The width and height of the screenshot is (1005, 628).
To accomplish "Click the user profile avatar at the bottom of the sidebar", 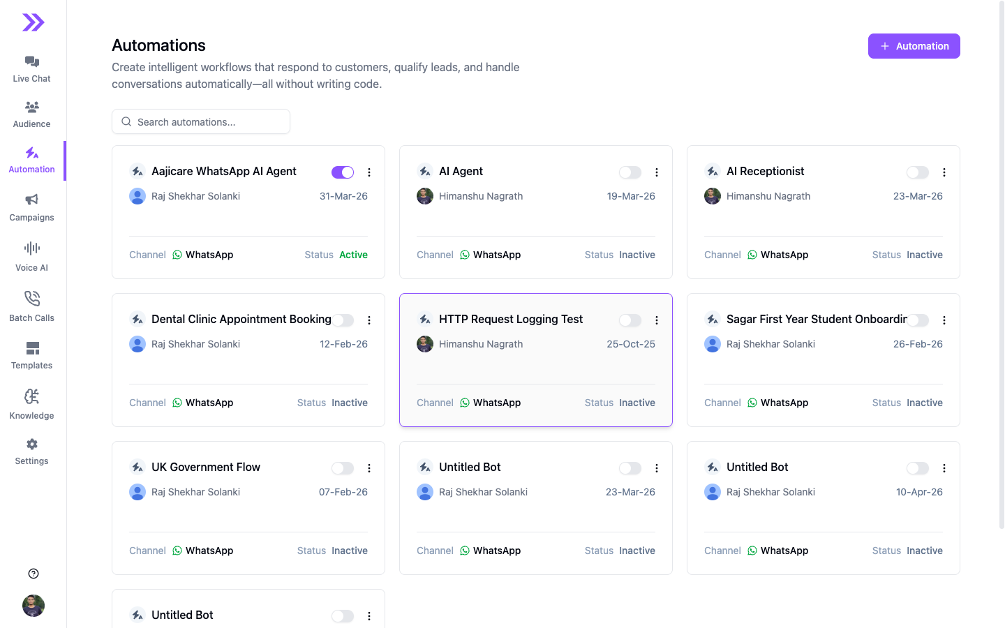I will click(33, 606).
